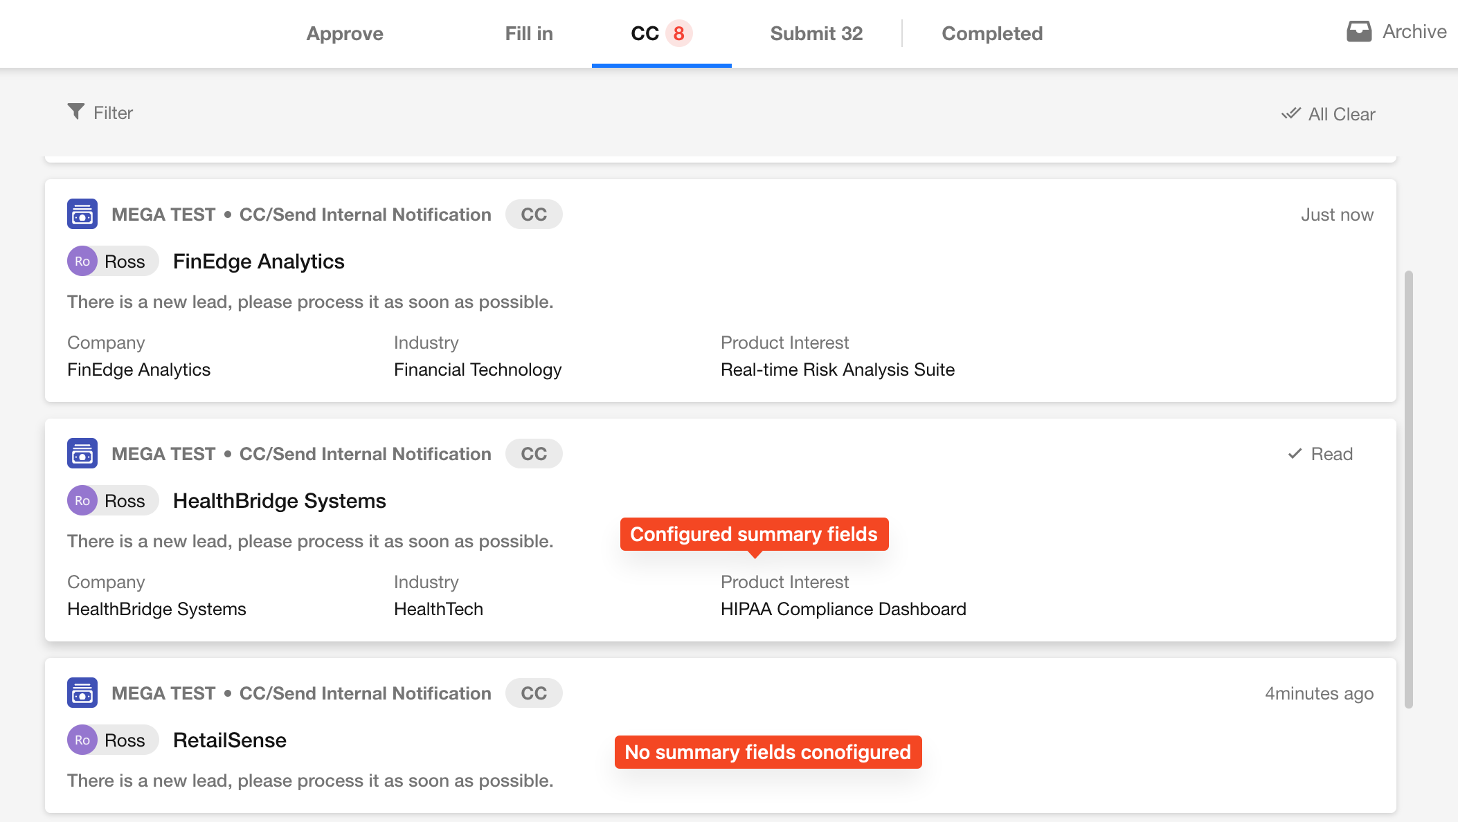Viewport: 1458px width, 822px height.
Task: Switch to the Approve tab
Action: click(x=345, y=33)
